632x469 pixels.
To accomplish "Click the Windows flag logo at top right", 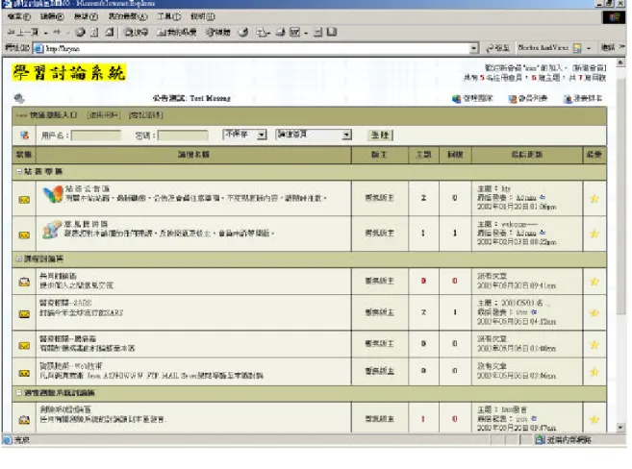I will tap(614, 17).
